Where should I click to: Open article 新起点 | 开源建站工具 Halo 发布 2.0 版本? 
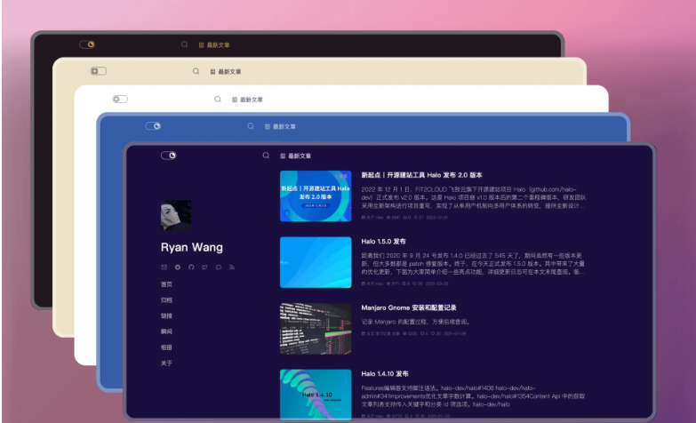pos(421,175)
